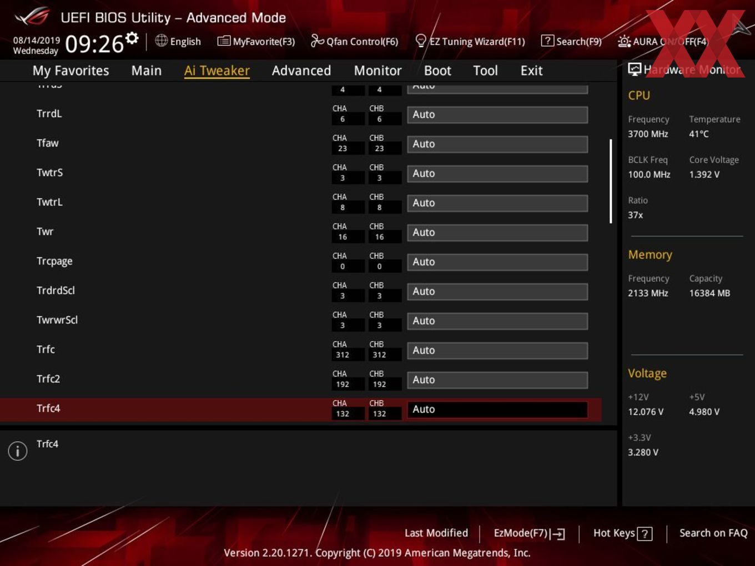Image resolution: width=755 pixels, height=566 pixels.
Task: Edit the TwtrS Auto value field
Action: (497, 174)
